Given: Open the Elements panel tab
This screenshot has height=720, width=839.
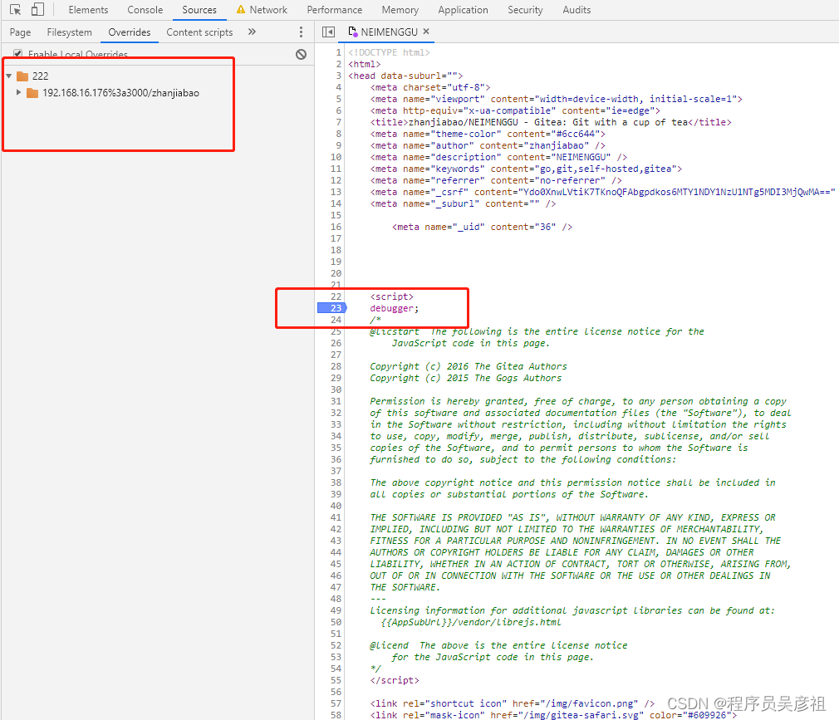Looking at the screenshot, I should coord(88,10).
